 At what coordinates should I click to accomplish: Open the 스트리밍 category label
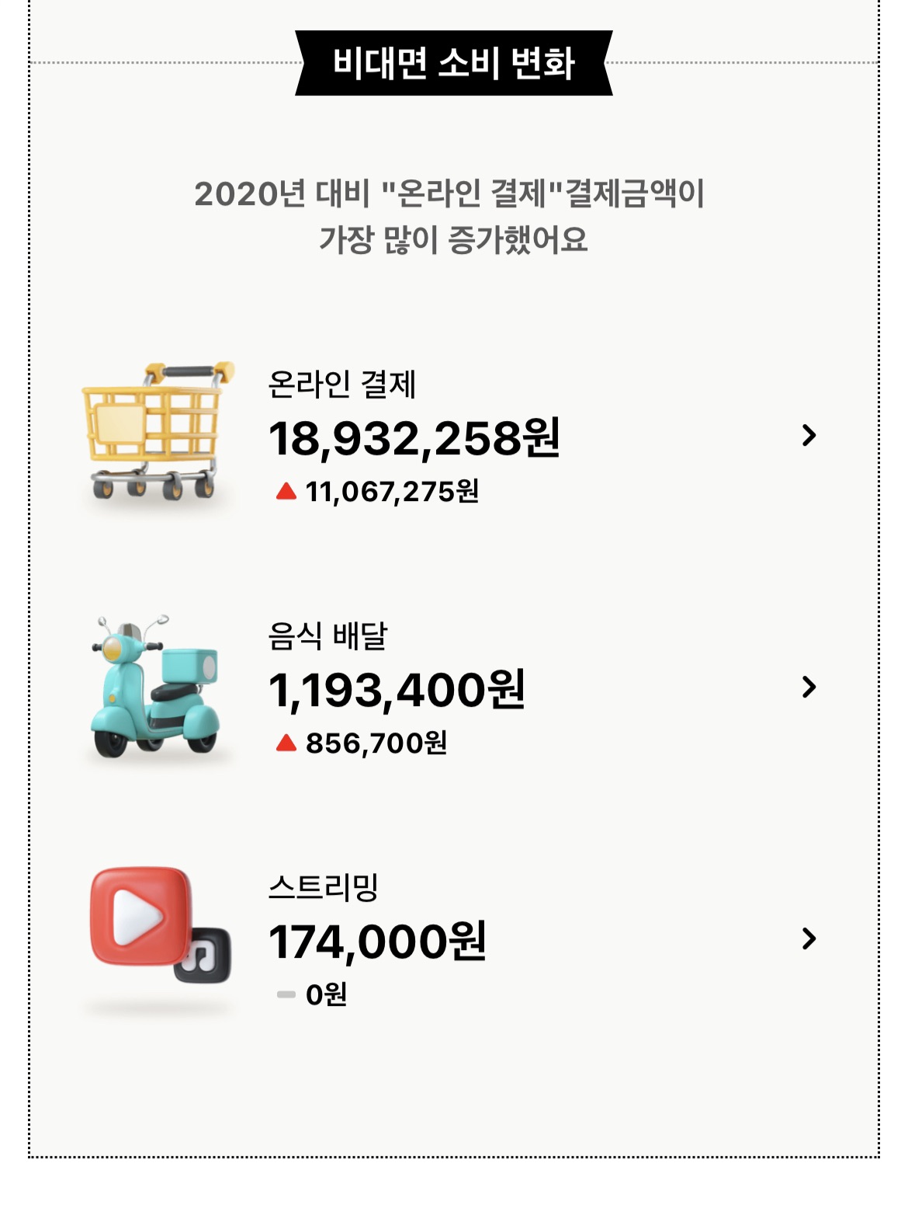[323, 887]
